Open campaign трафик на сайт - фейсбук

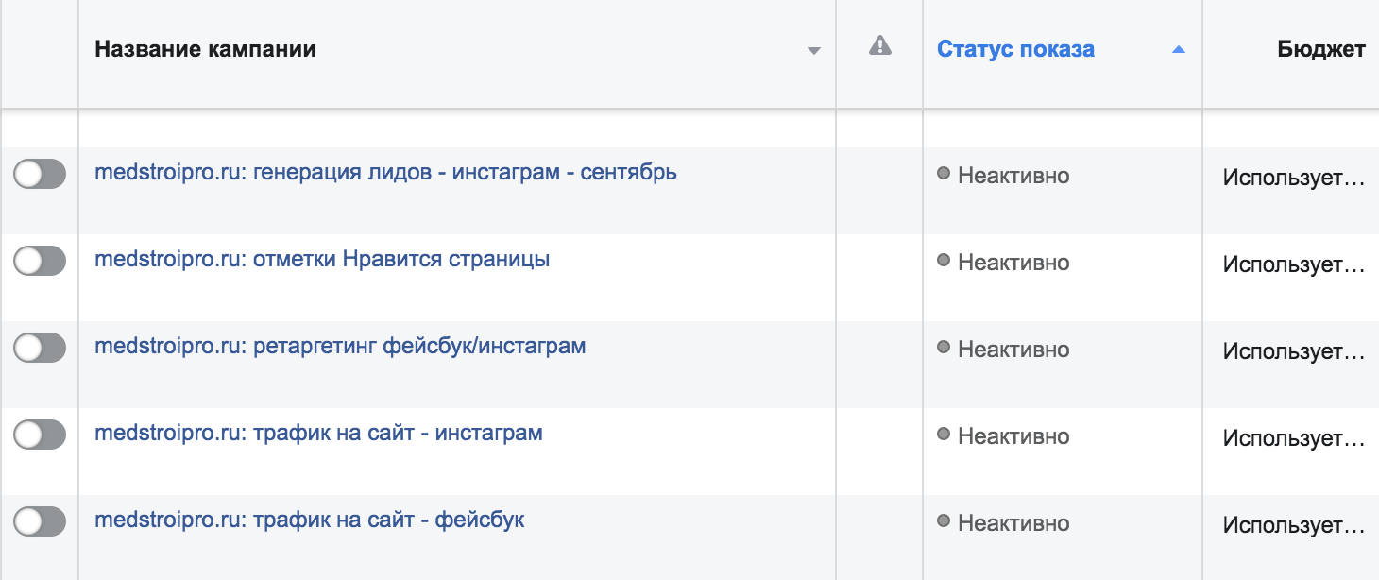click(310, 520)
